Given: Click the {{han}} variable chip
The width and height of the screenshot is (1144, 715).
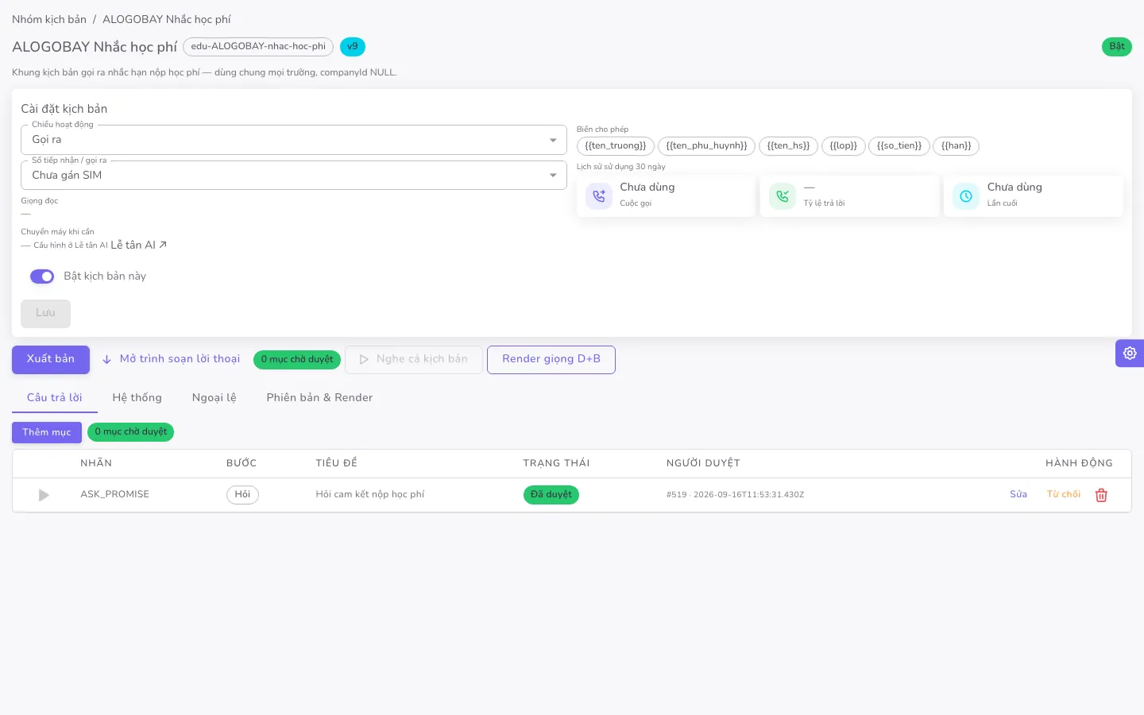Looking at the screenshot, I should tap(957, 146).
